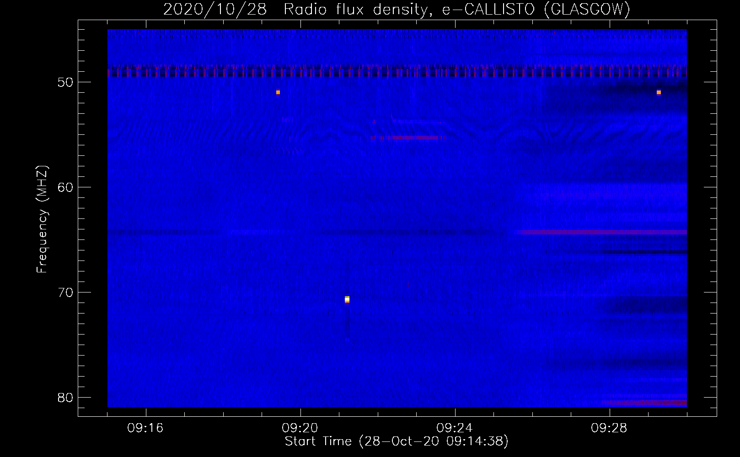Screen dimensions: 740x457
Task: Click the orange spot near 51 MHz at 09:29
Action: point(659,92)
